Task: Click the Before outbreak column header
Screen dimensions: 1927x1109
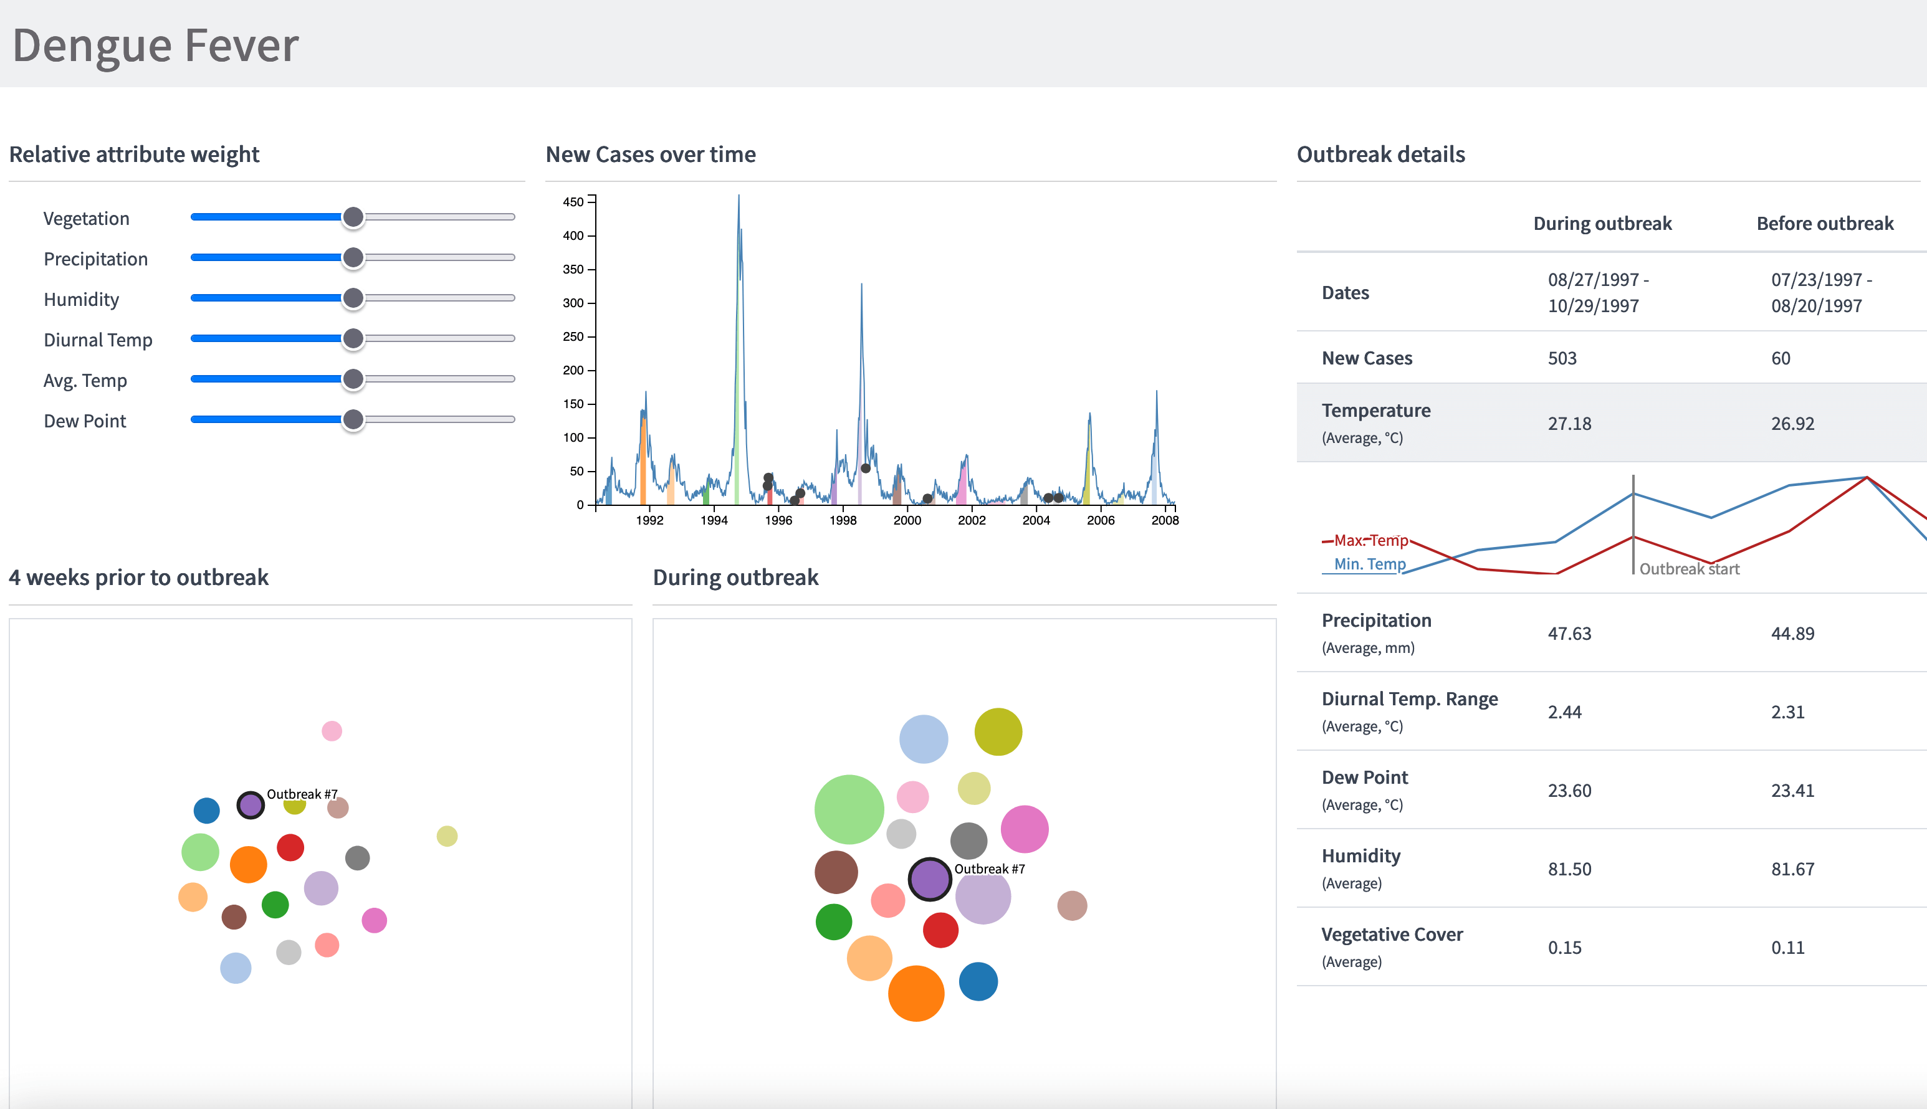Action: click(1825, 223)
